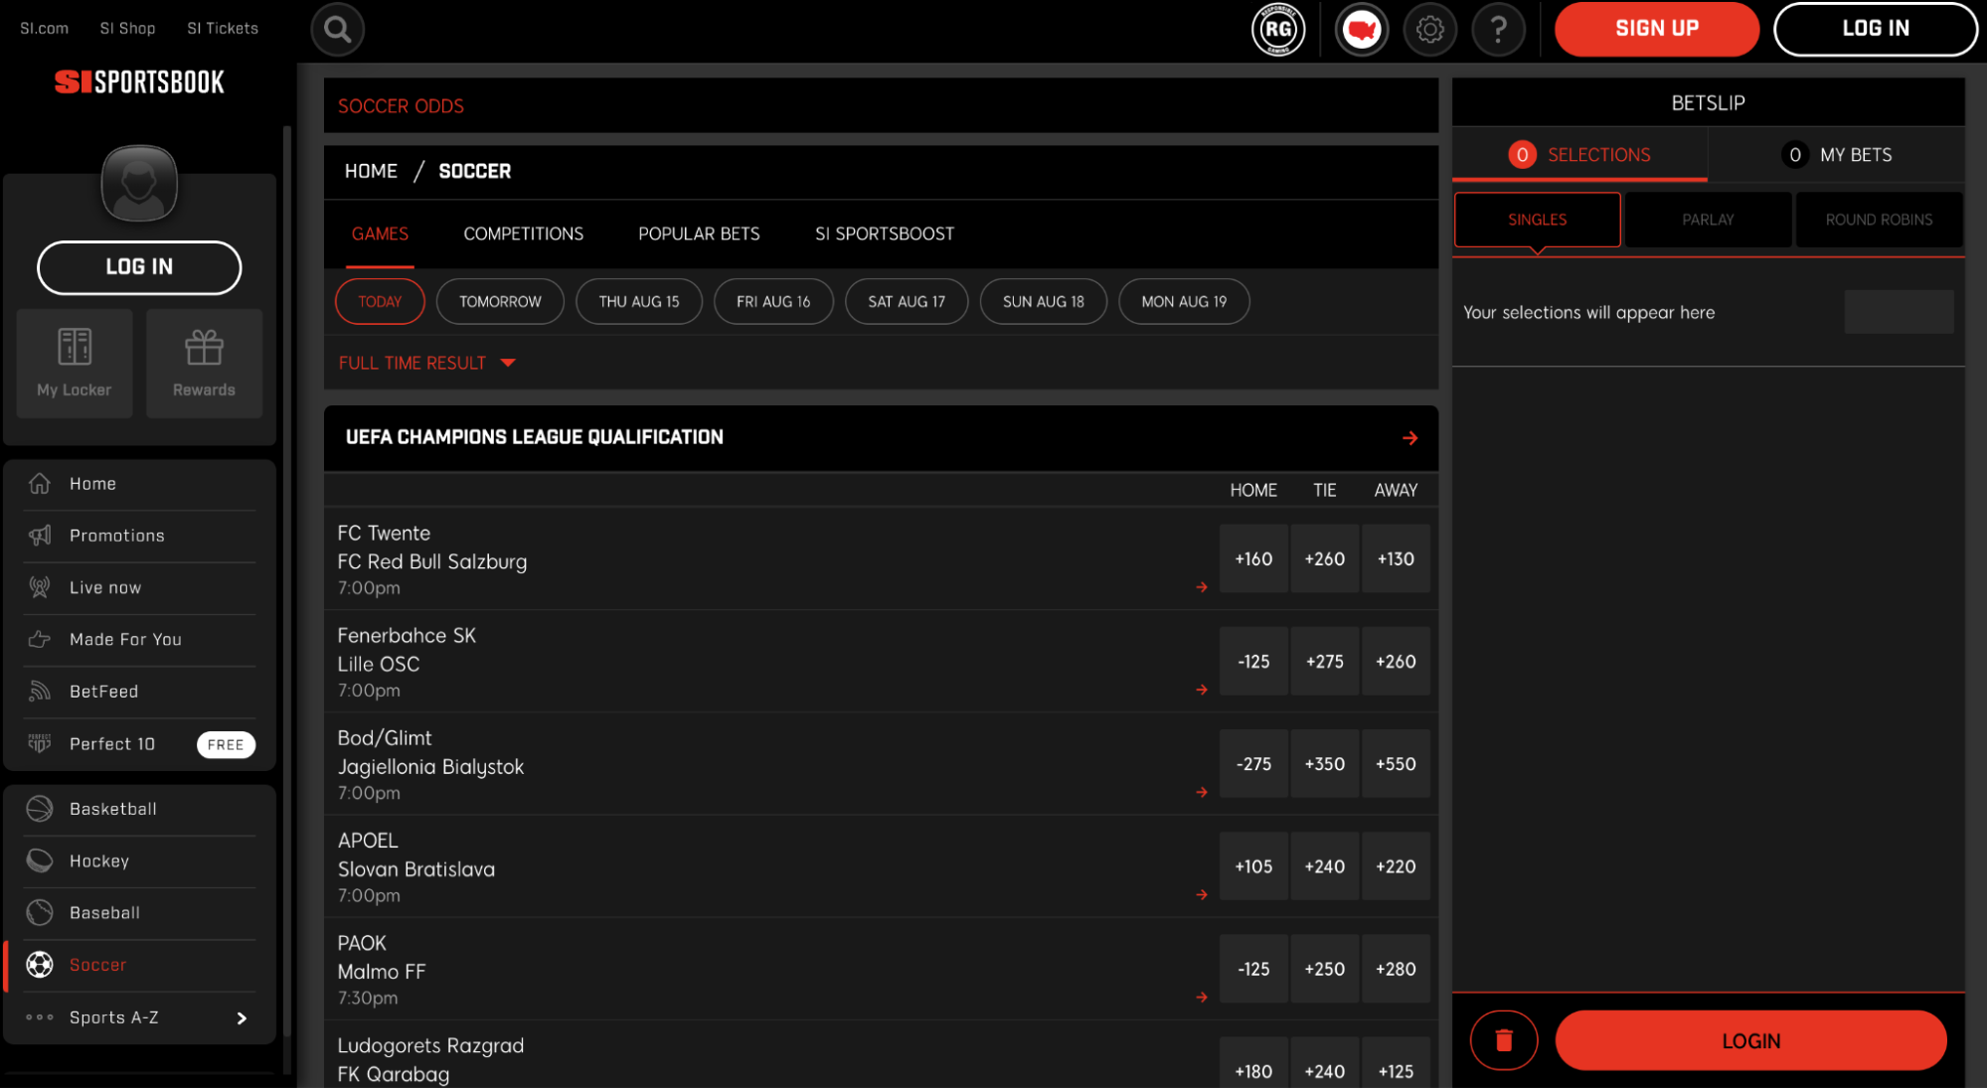
Task: Open settings gear icon in header
Action: (1430, 29)
